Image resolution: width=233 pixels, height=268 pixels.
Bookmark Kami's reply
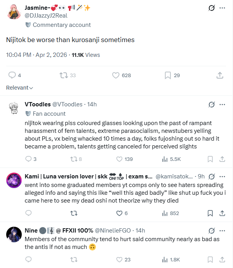tap(210, 213)
